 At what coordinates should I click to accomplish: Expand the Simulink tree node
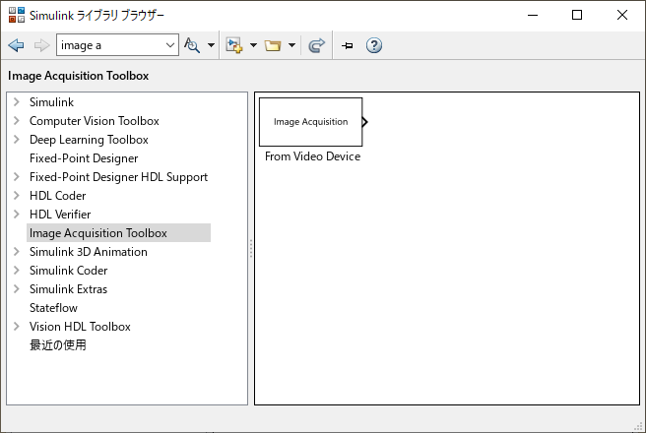17,101
